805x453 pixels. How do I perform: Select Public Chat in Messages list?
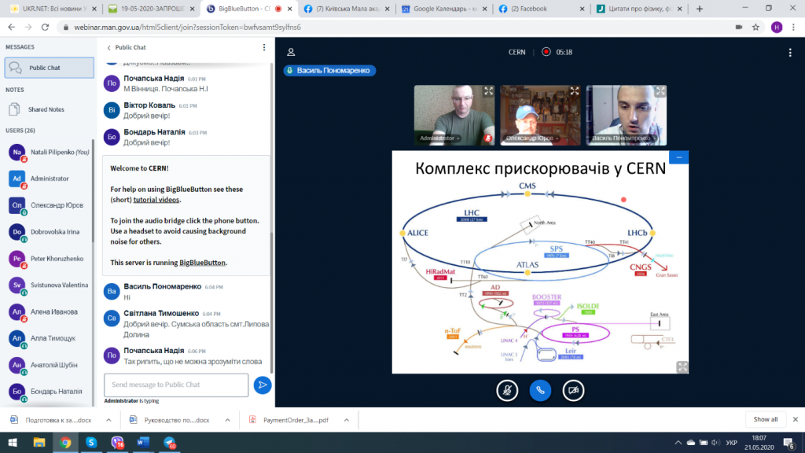click(x=50, y=68)
